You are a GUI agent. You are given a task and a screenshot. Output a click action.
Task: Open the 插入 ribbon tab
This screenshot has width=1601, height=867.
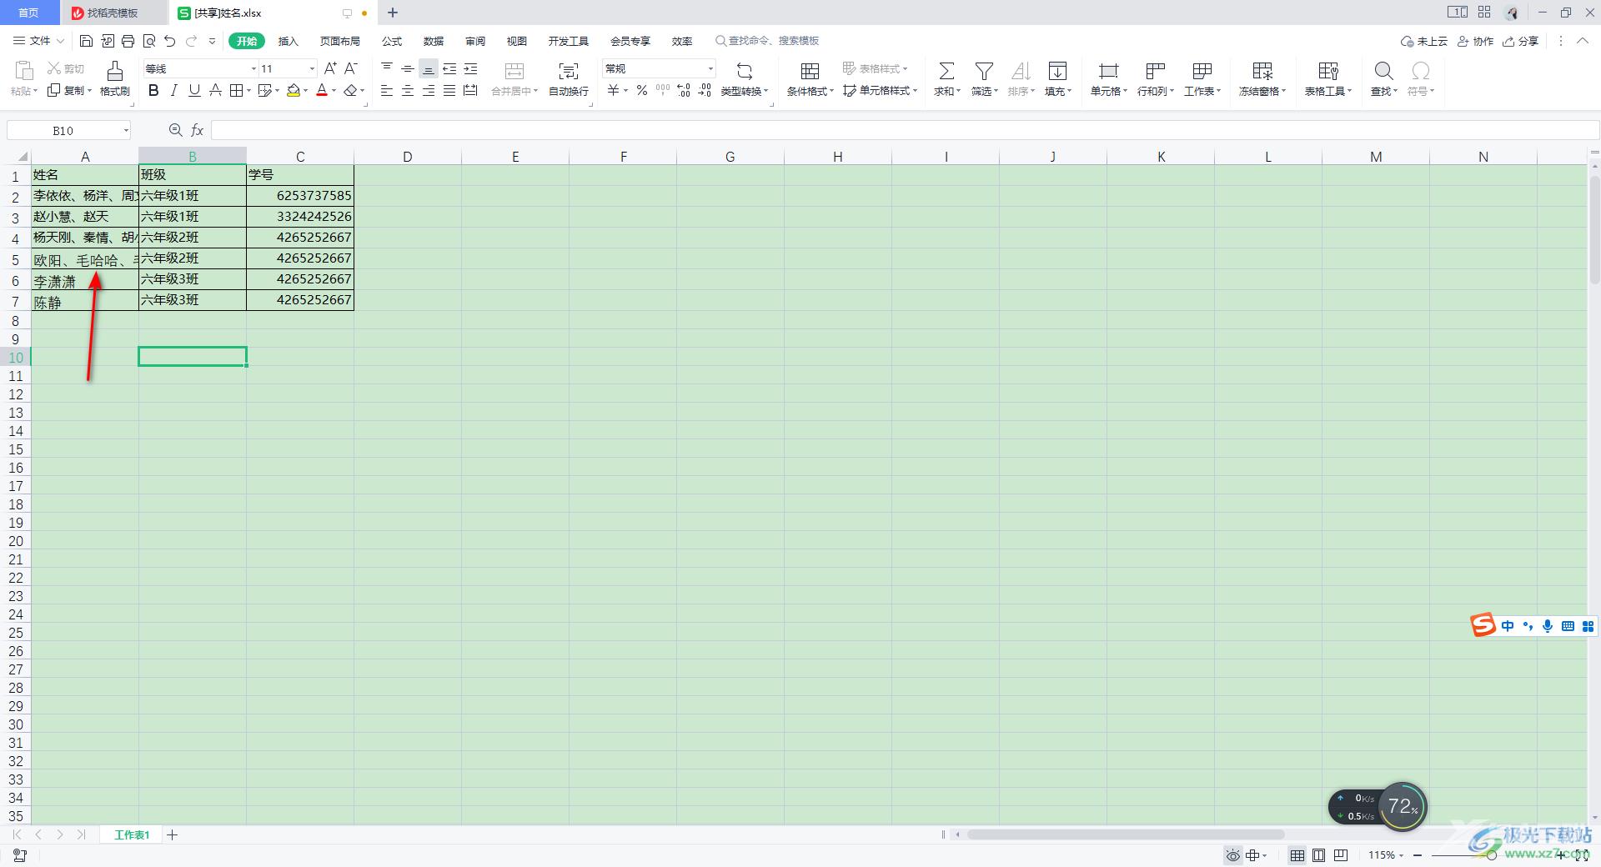[288, 41]
